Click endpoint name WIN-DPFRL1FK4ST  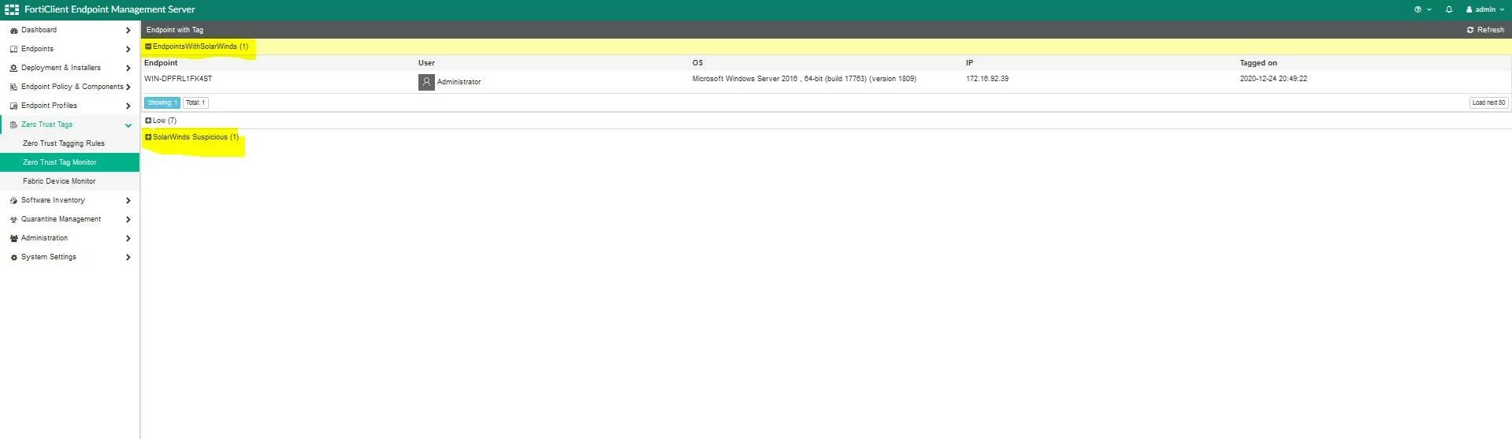tap(178, 79)
